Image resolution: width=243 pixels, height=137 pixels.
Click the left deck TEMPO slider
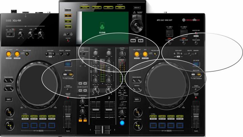tap(68, 116)
